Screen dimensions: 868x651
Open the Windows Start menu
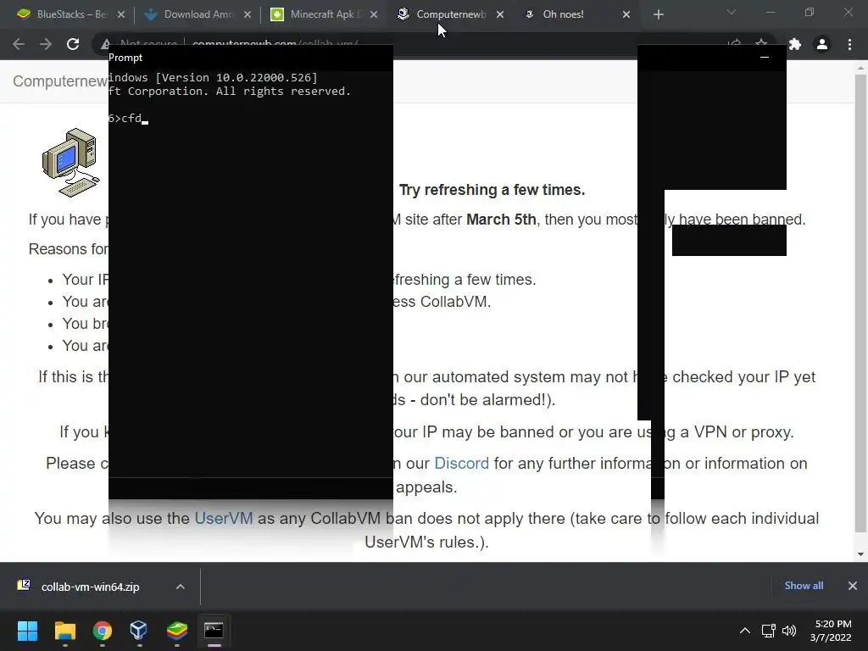pos(27,631)
